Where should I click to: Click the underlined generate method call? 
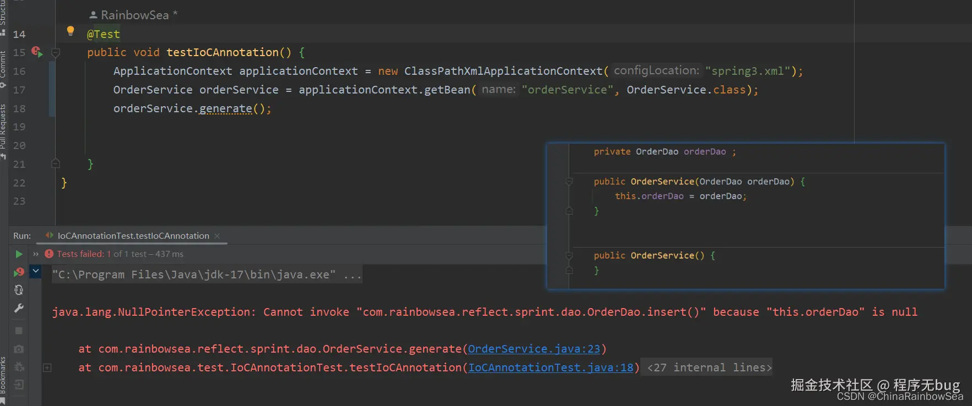pyautogui.click(x=226, y=108)
